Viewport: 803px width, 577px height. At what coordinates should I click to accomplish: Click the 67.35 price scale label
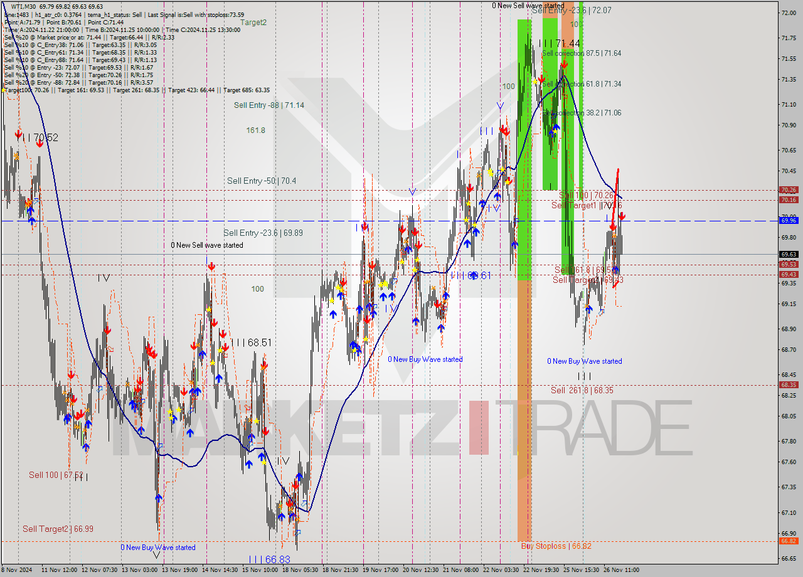789,487
